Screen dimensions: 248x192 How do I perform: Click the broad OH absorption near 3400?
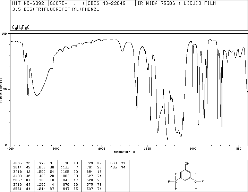(x=37, y=95)
